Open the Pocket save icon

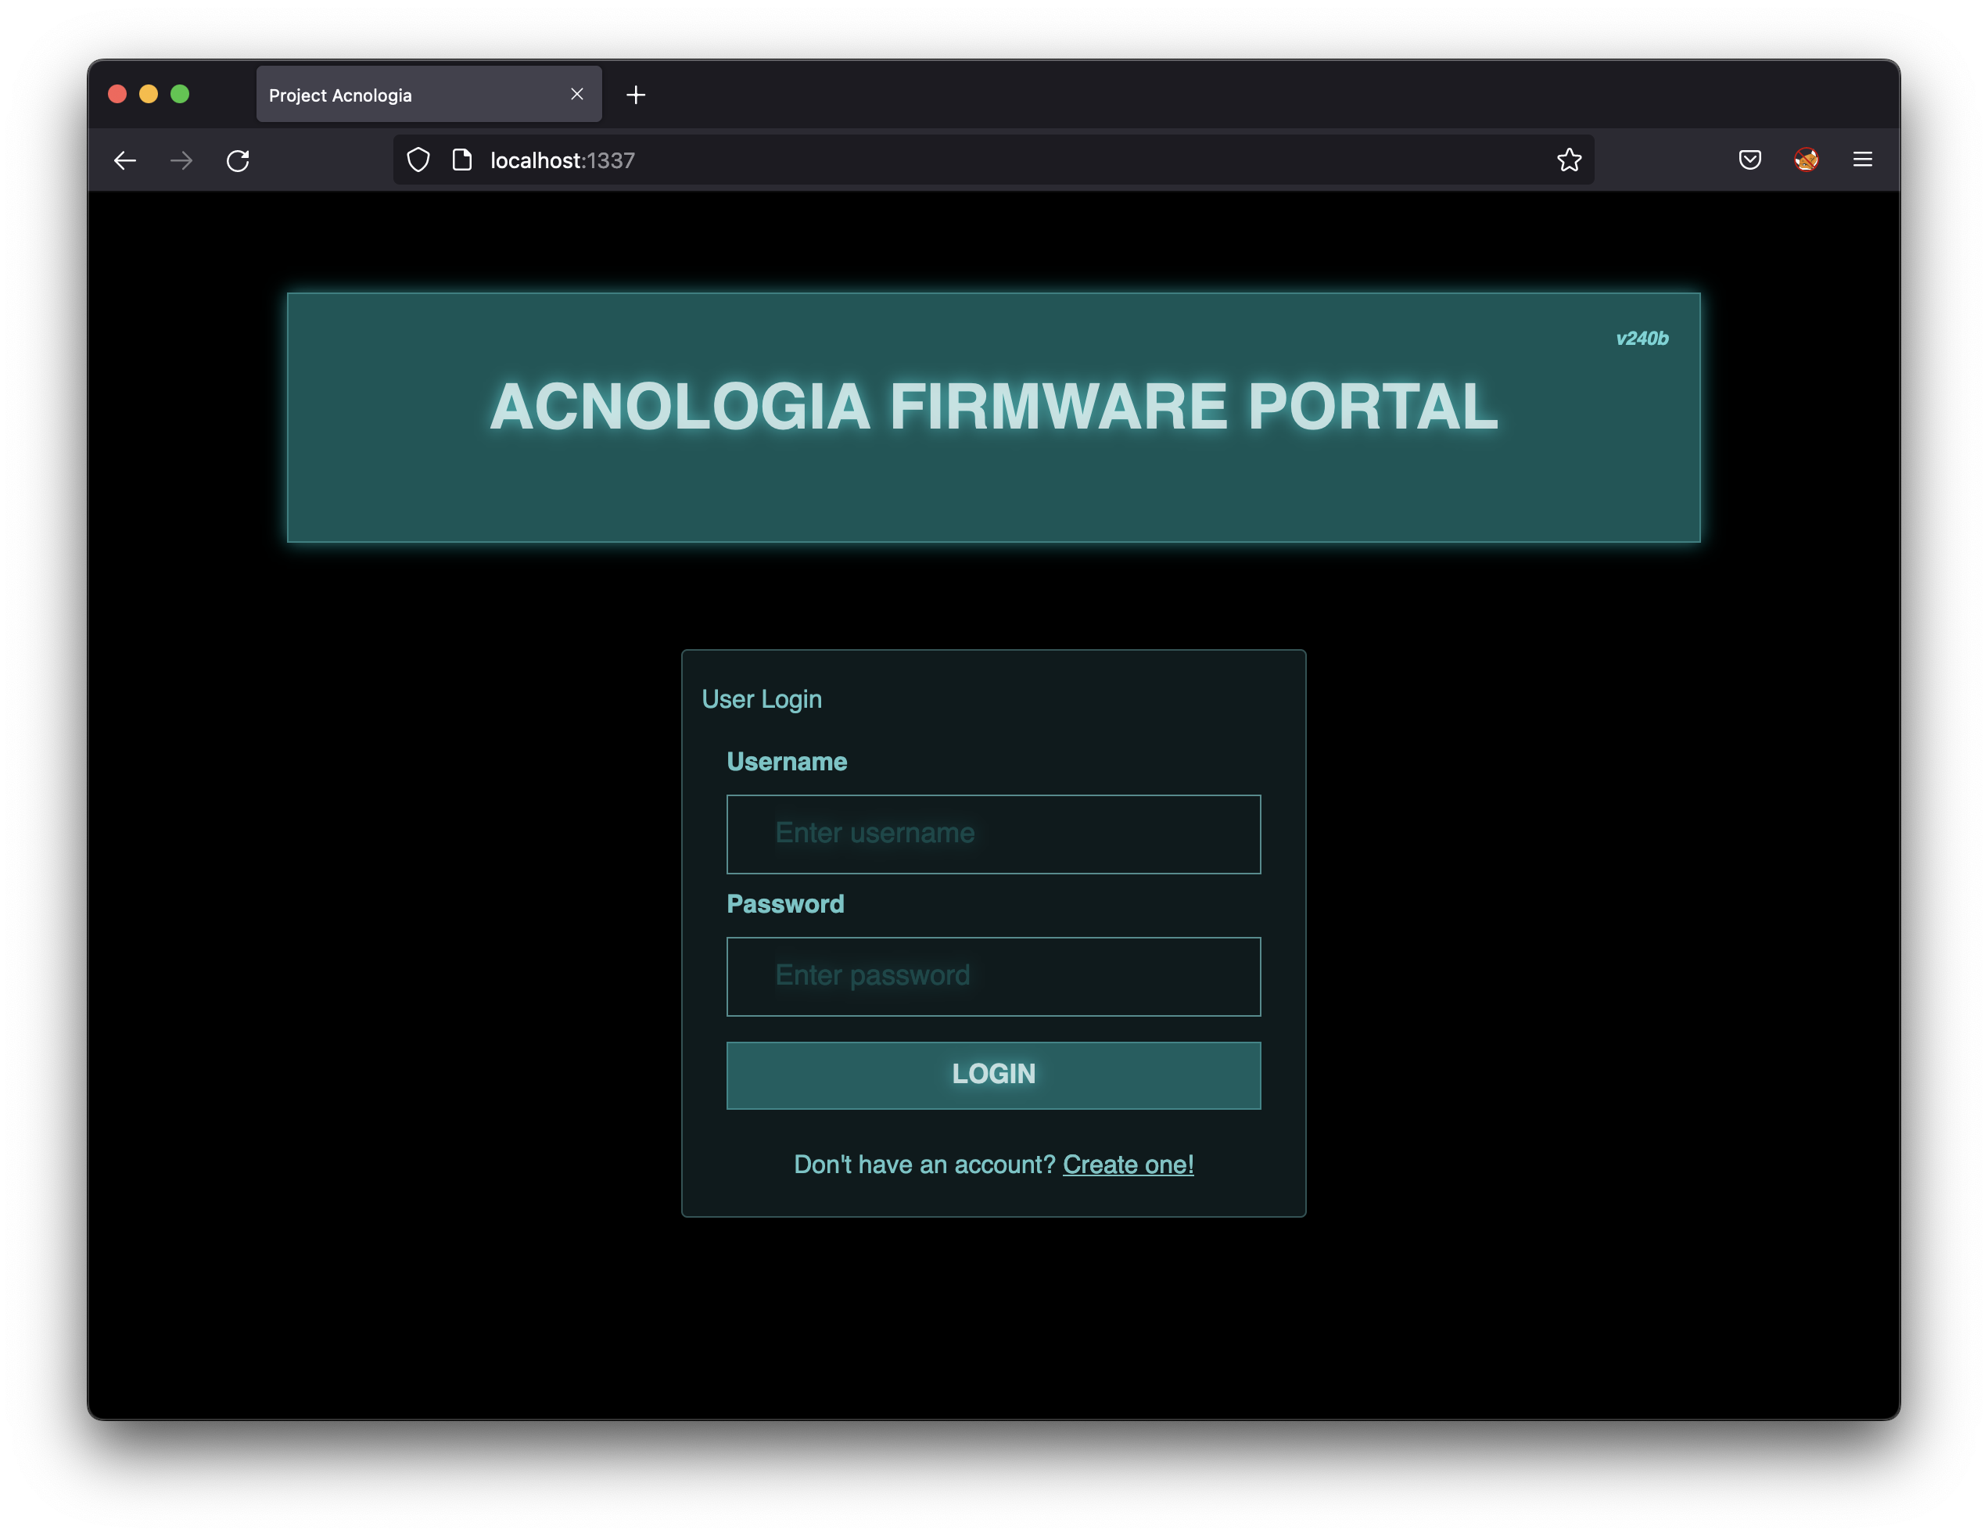tap(1749, 160)
